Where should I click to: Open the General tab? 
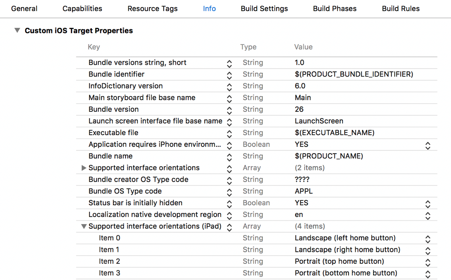[x=24, y=9]
